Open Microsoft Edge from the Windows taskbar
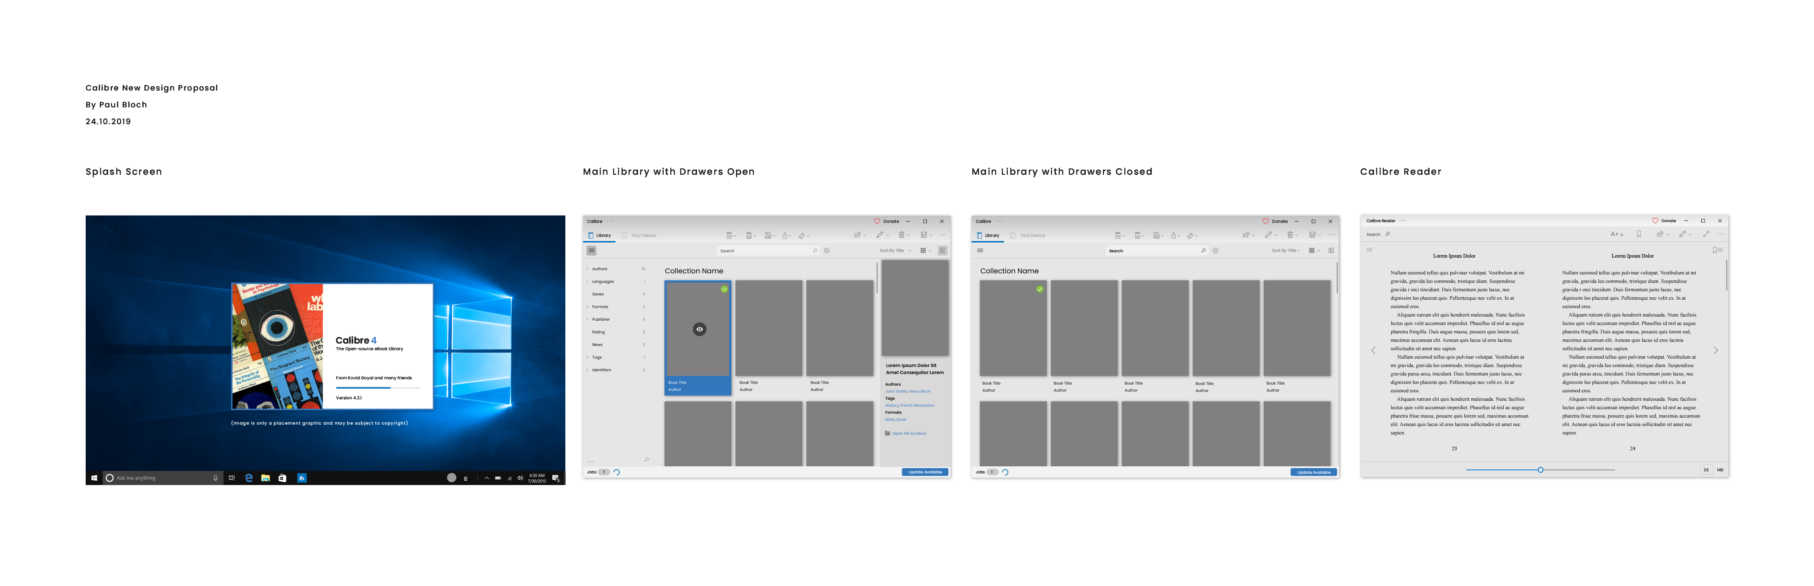Viewport: 1814px width, 586px height. [x=249, y=478]
